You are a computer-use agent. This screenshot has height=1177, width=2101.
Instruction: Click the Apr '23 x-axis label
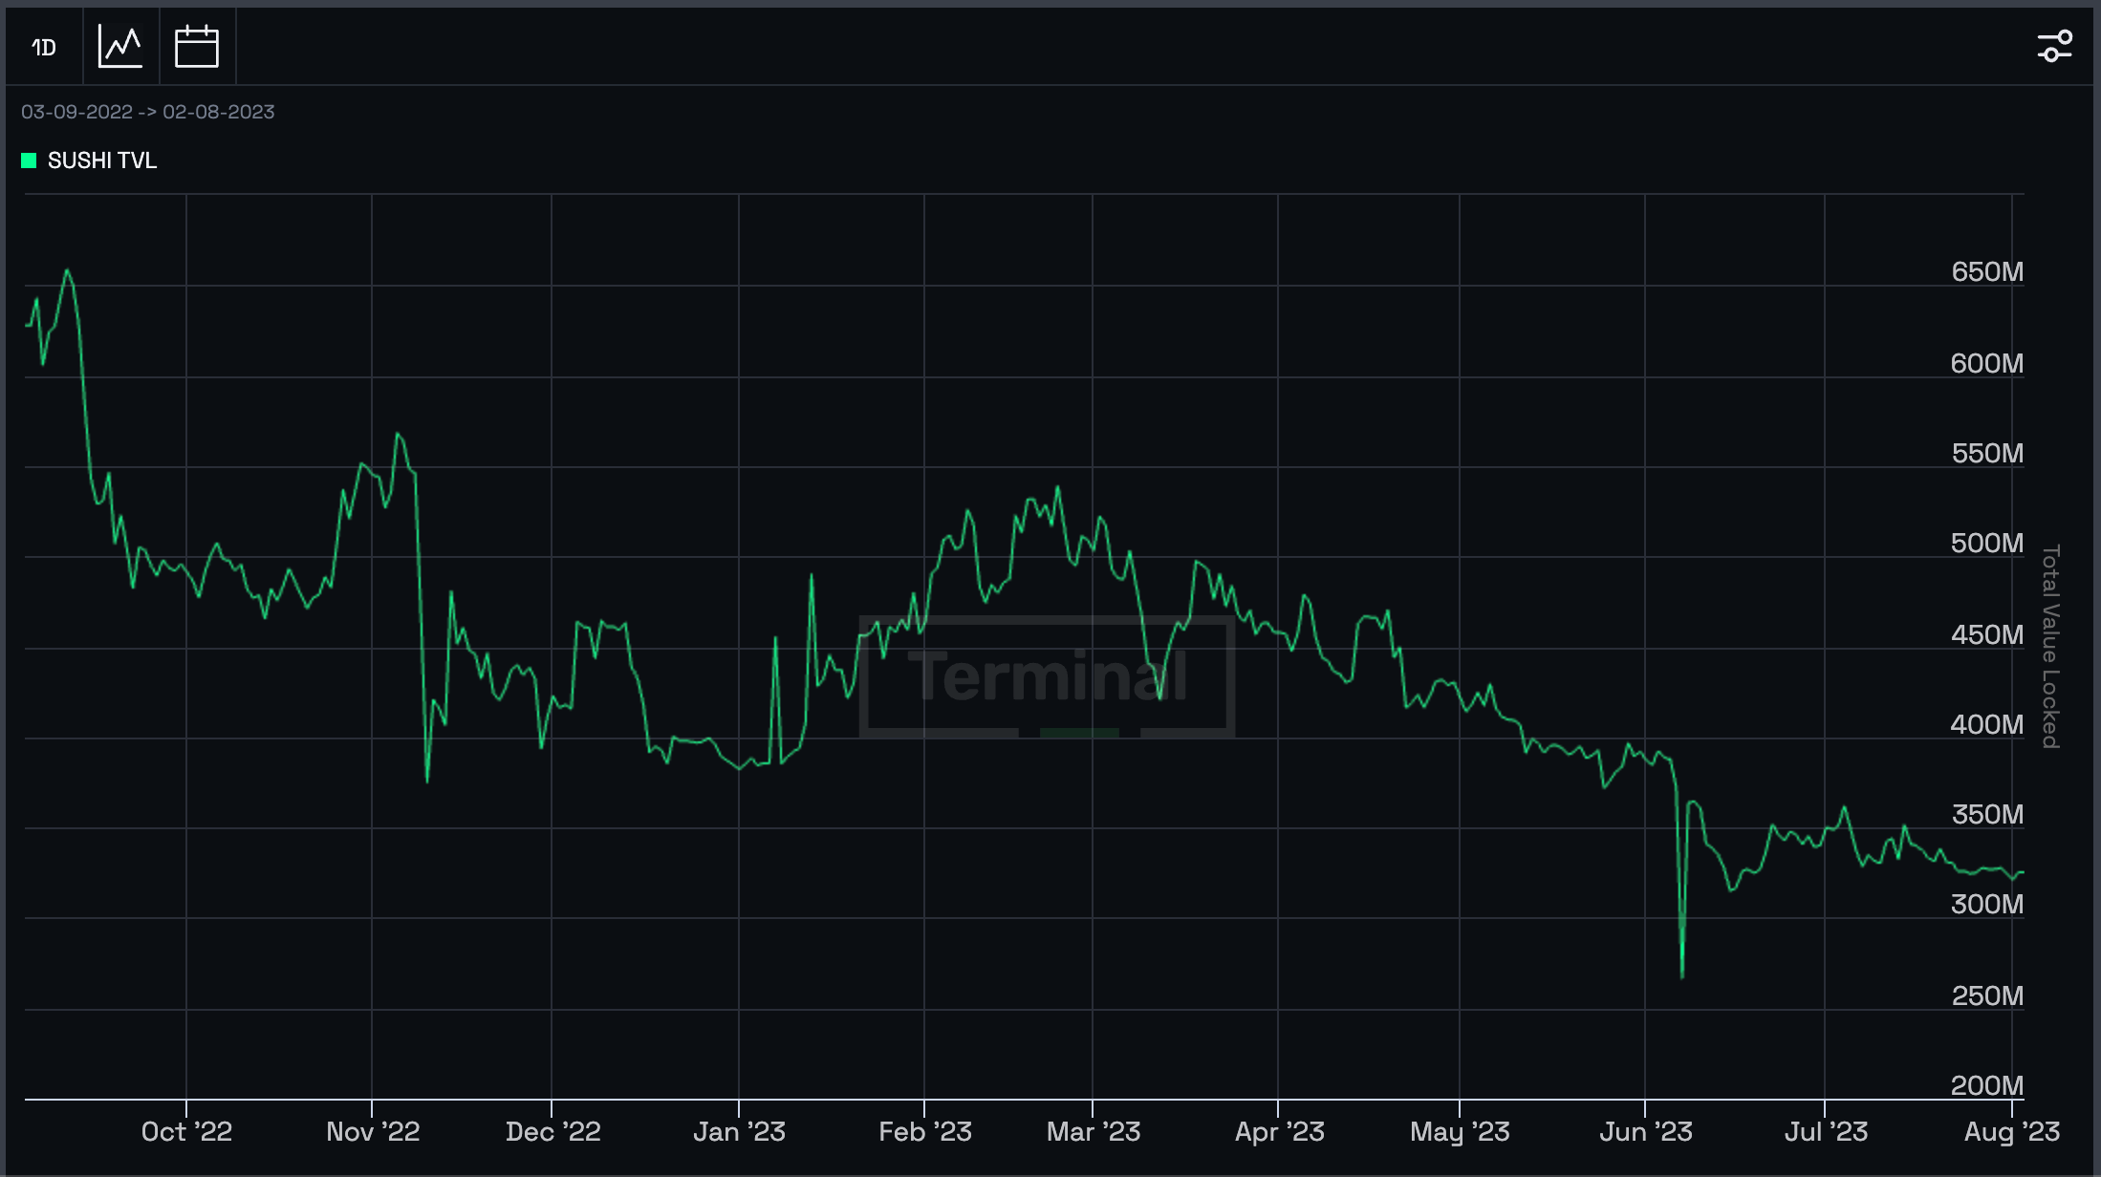1279,1132
